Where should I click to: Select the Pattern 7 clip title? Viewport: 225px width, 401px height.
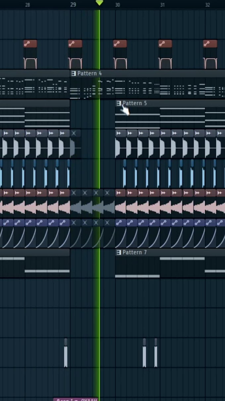click(135, 252)
